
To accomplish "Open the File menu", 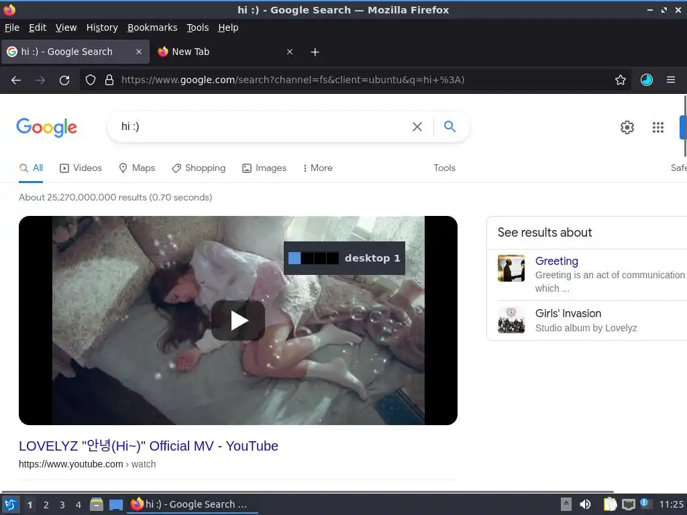I will click(12, 27).
